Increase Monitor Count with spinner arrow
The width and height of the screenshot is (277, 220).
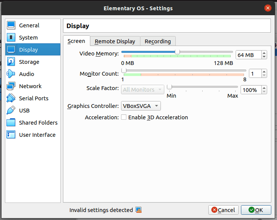(x=264, y=71)
